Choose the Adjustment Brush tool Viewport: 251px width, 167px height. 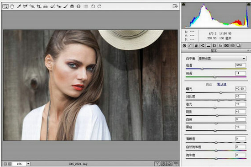[x=65, y=6]
